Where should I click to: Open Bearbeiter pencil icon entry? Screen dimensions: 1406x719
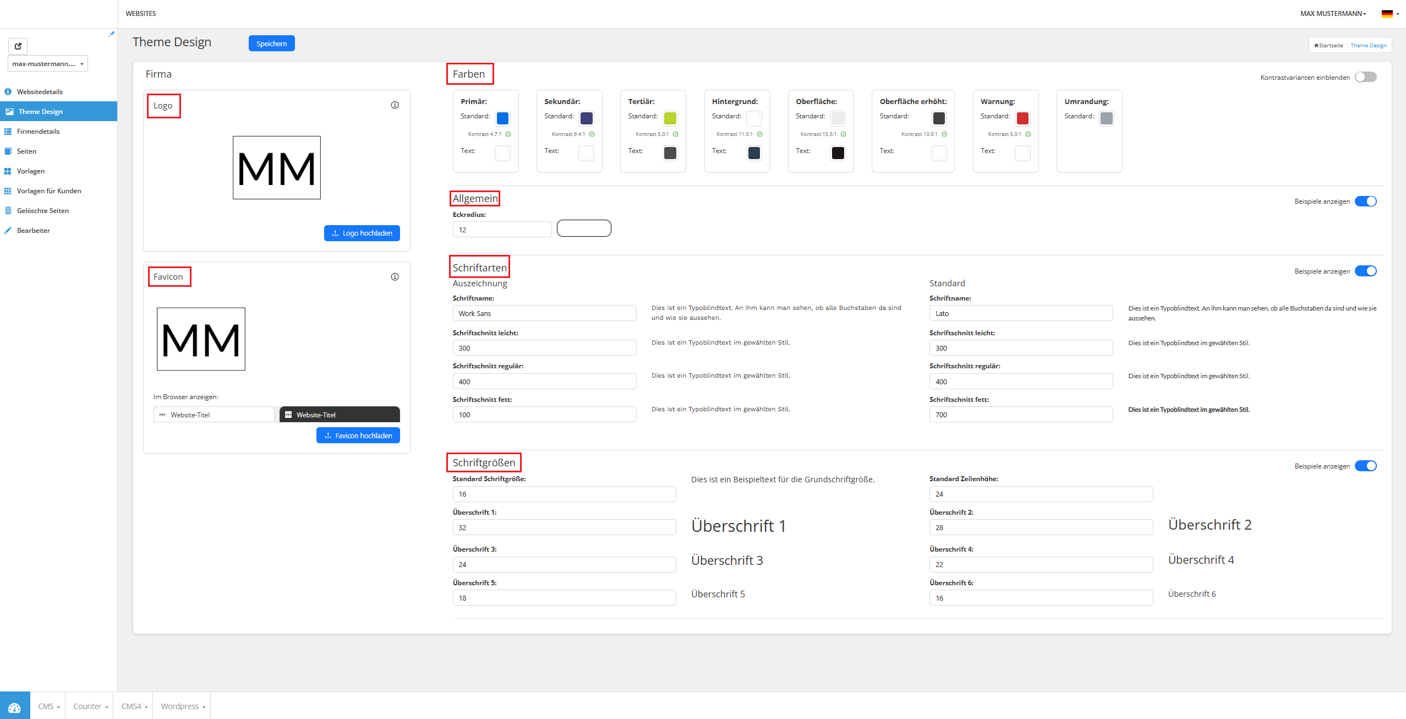(8, 230)
